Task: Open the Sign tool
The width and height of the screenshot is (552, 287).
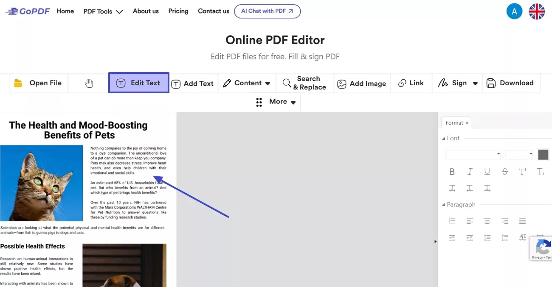Action: point(456,83)
